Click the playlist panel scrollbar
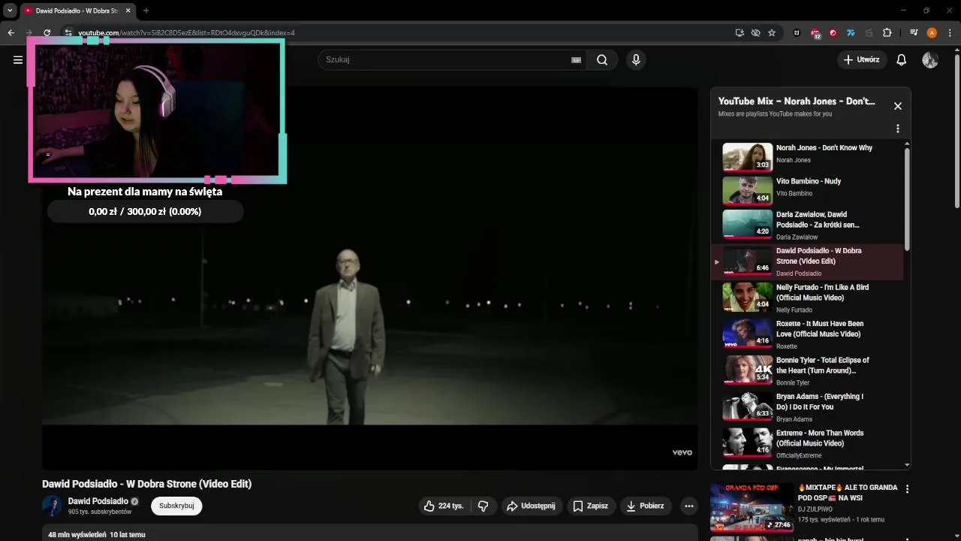 (x=907, y=199)
